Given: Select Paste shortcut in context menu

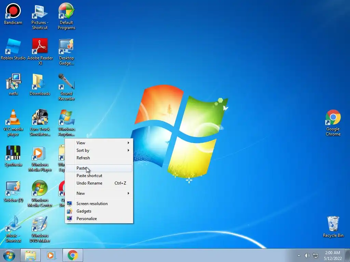Looking at the screenshot, I should click(99, 176).
